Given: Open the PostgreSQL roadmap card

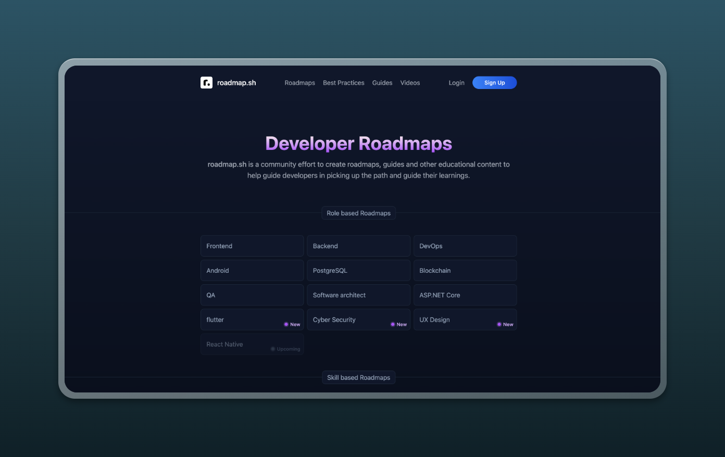Looking at the screenshot, I should pos(358,271).
